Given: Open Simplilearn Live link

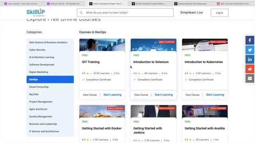Looking at the screenshot, I should (191, 12).
